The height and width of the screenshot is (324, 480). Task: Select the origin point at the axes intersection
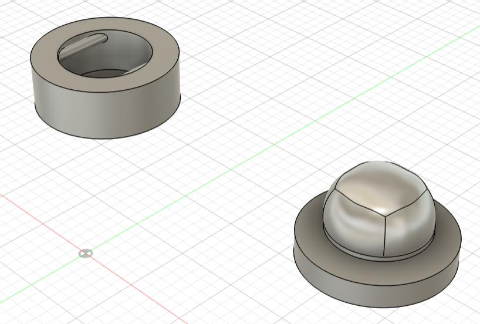85,253
